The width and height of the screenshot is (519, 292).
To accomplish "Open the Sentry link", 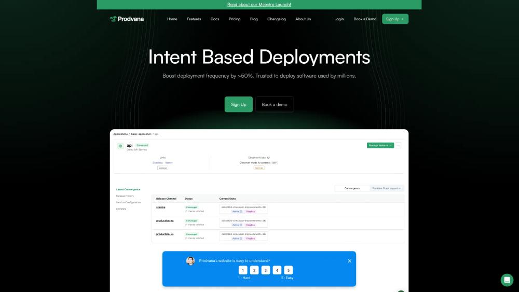I will point(169,163).
